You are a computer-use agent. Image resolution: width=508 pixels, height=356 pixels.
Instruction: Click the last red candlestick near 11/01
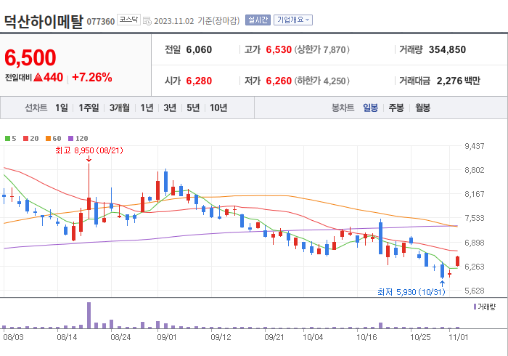(x=457, y=261)
